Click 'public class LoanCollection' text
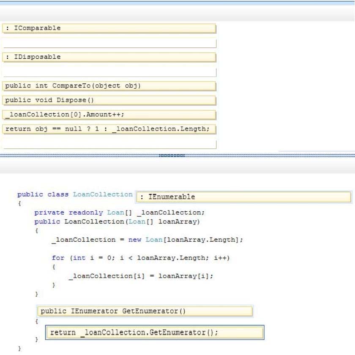The height and width of the screenshot is (355, 355). click(75, 194)
